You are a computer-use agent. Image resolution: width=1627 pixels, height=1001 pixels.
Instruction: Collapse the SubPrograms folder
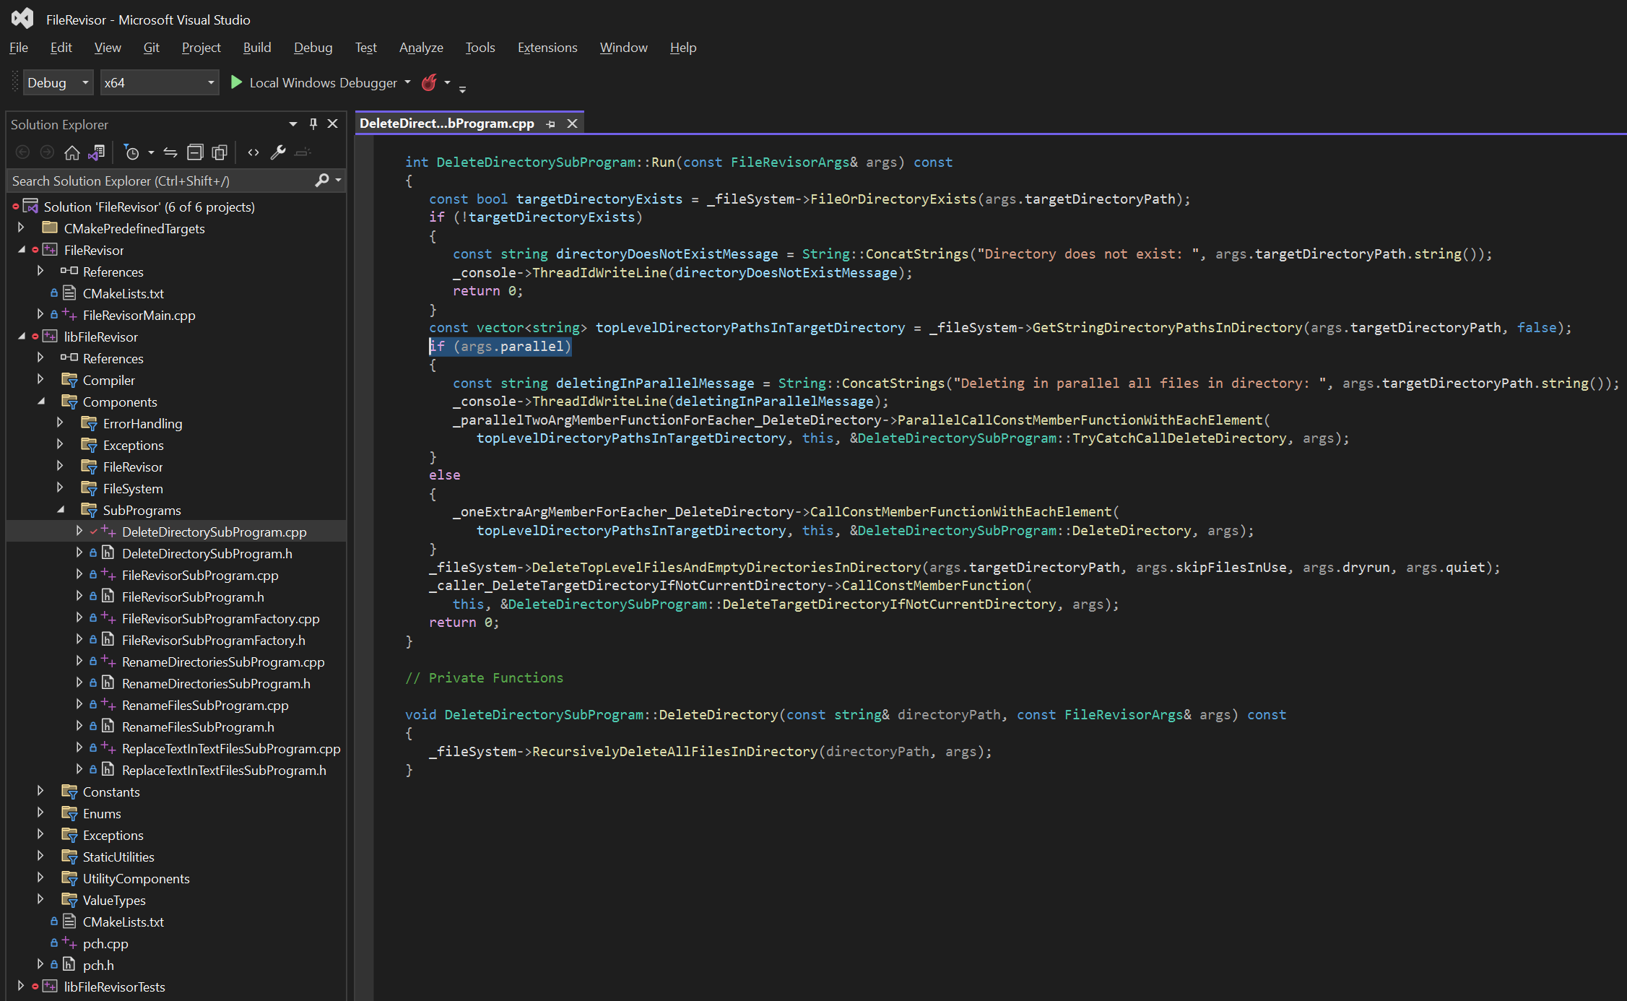60,509
